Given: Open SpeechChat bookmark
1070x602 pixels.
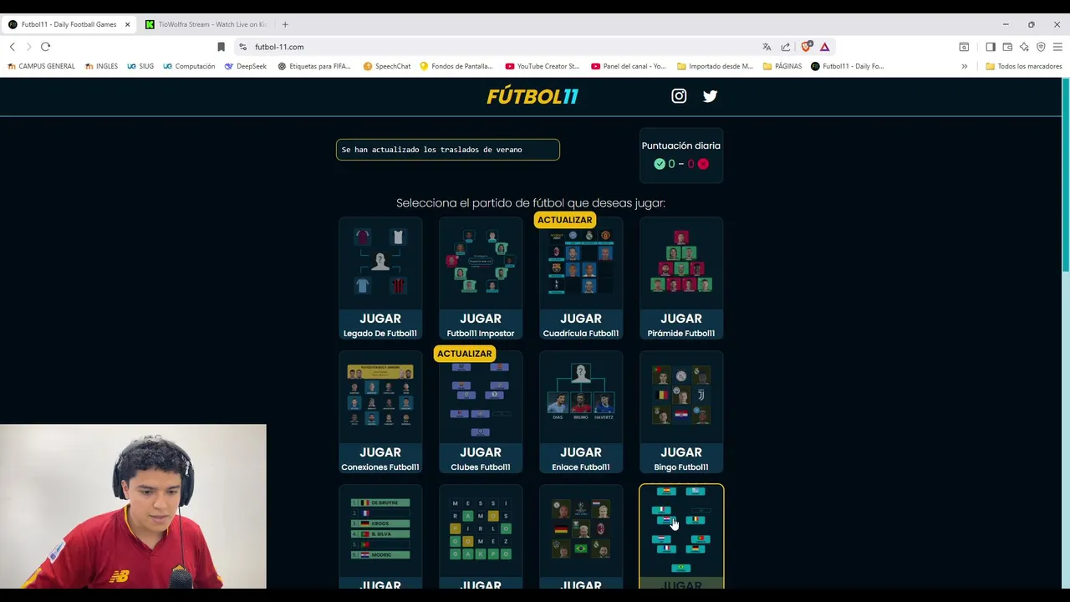Looking at the screenshot, I should pos(387,66).
